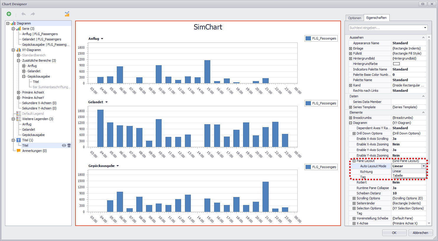Screen dimensions: 438x241
Task: Expand the Series Template property
Action: coord(350,107)
